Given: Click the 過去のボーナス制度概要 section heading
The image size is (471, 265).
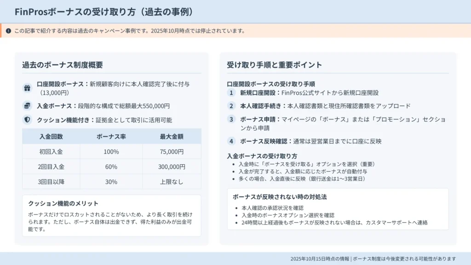Looking at the screenshot, I should coord(63,65).
